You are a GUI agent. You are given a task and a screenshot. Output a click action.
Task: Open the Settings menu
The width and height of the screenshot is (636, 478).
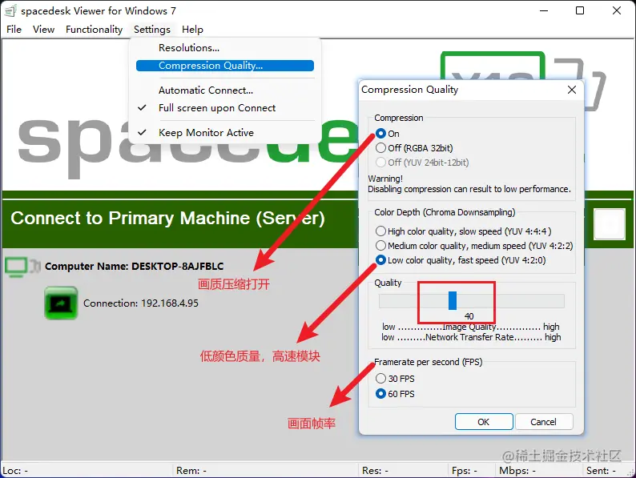(152, 30)
